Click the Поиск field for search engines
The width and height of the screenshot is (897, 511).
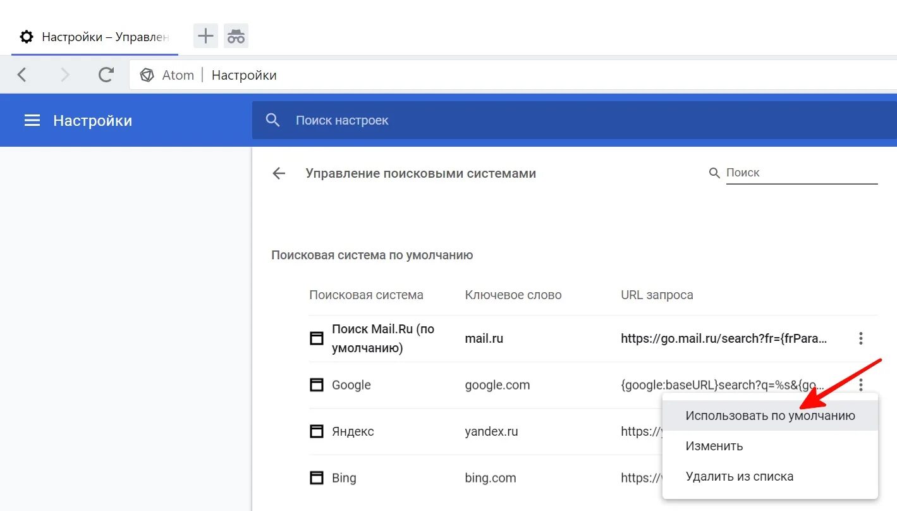coord(801,173)
